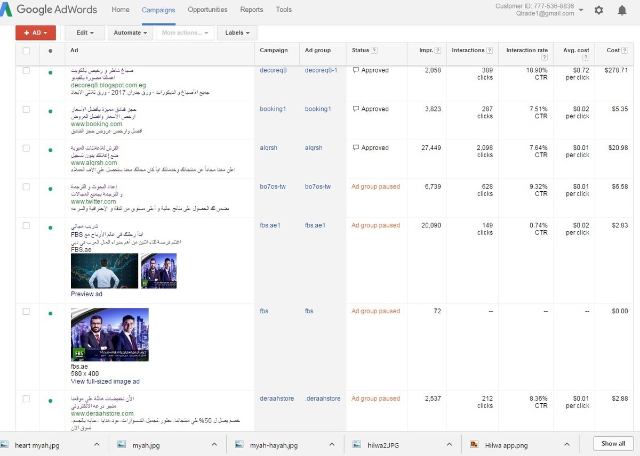640x456 pixels.
Task: Open the notifications bell
Action: click(x=622, y=10)
